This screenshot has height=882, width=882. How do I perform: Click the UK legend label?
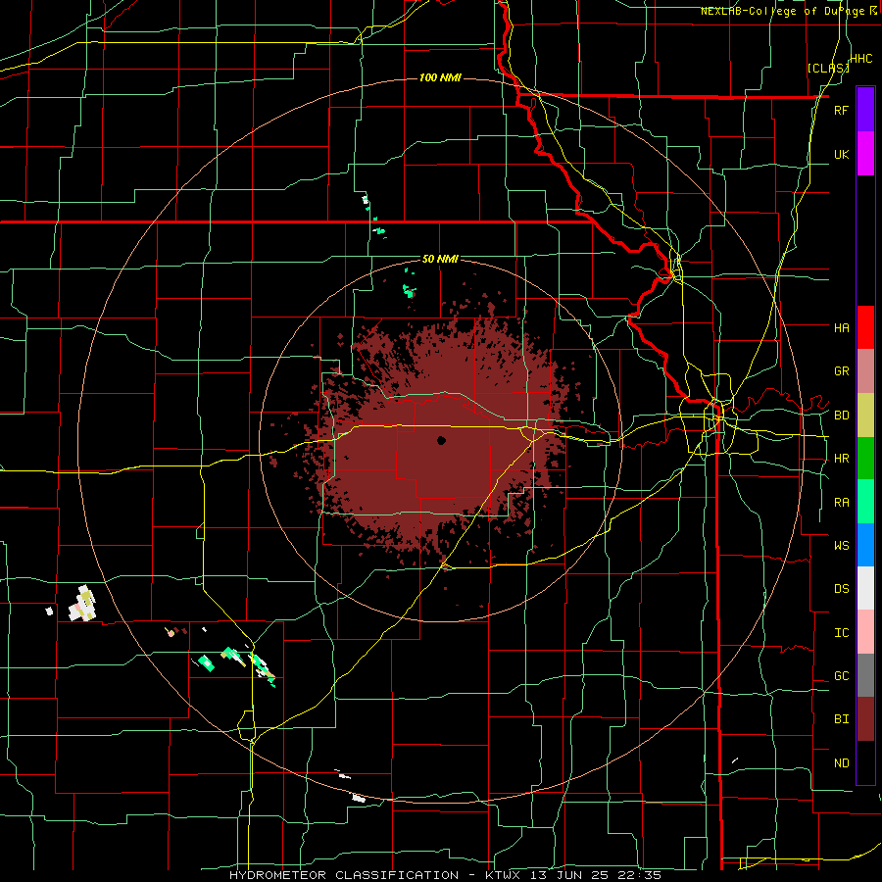click(x=841, y=154)
